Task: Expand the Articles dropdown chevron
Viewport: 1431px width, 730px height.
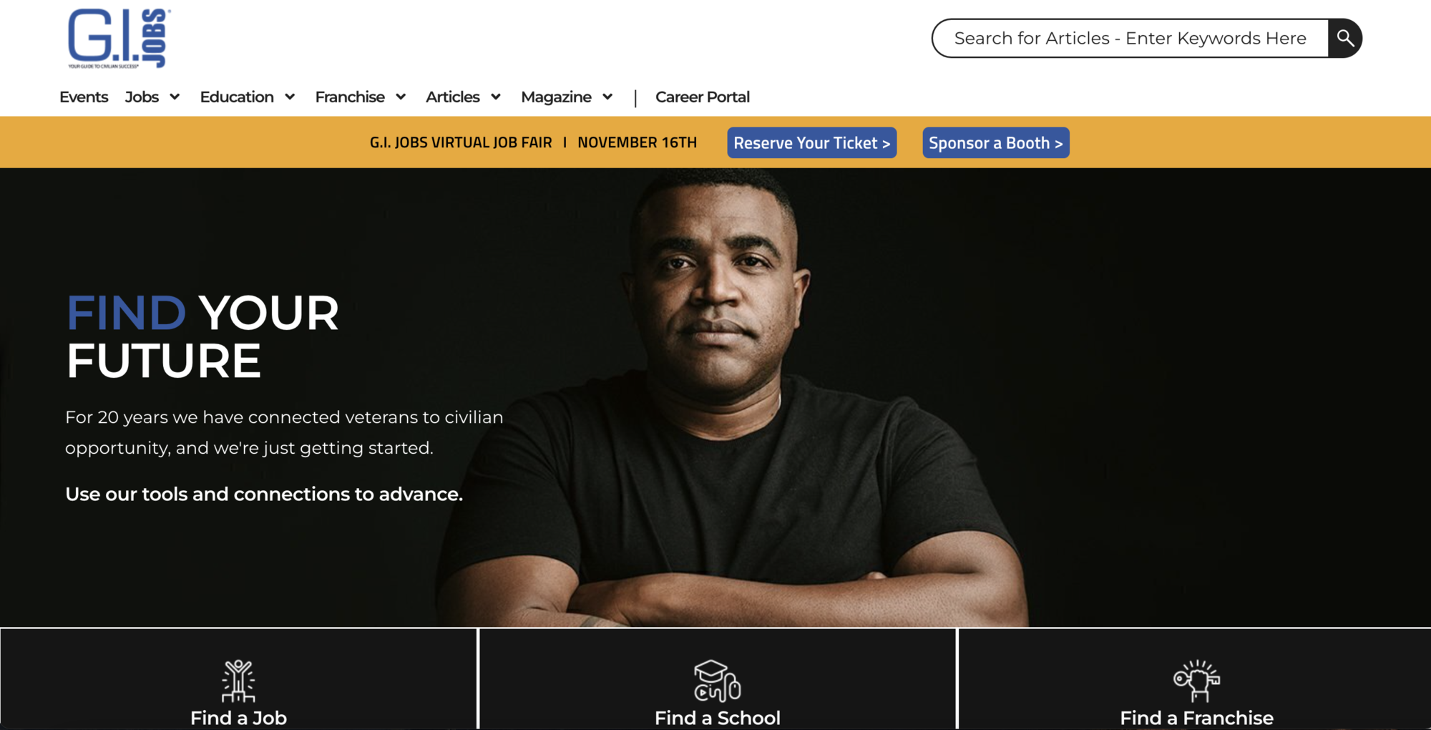Action: pos(496,97)
